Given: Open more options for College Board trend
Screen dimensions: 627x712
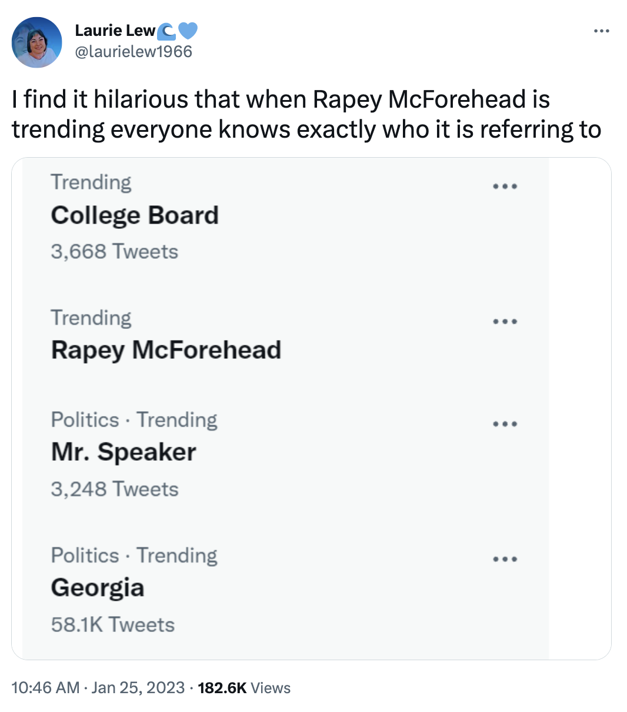Looking at the screenshot, I should (505, 185).
